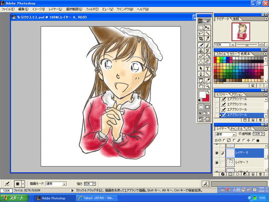Open the Navigator panel flyout menu
269x202 pixels.
(x=266, y=19)
